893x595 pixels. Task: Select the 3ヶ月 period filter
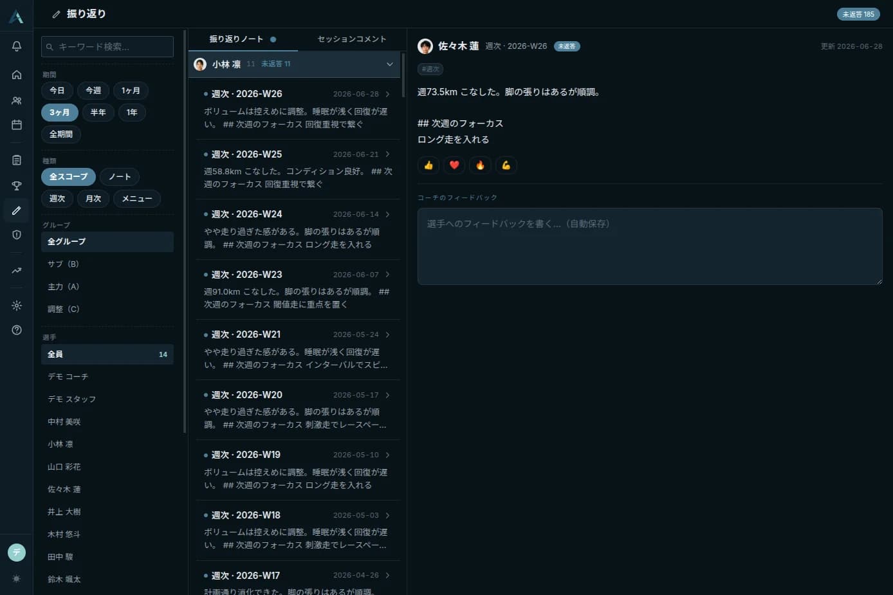60,113
